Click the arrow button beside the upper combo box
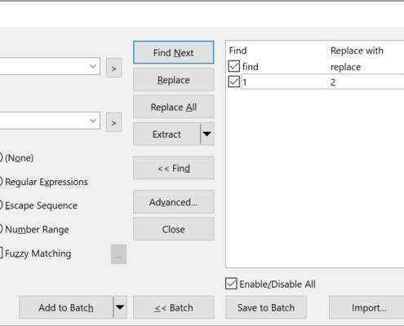 (113, 68)
